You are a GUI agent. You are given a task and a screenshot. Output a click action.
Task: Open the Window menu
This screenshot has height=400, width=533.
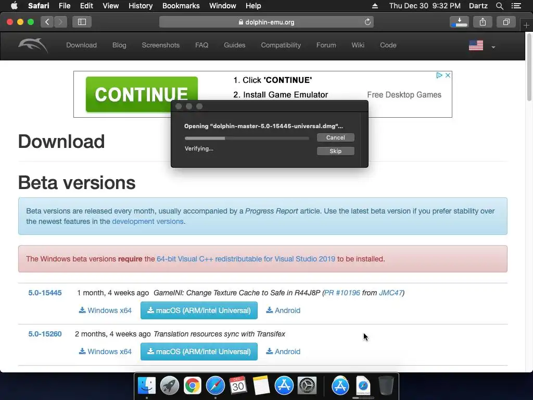(223, 6)
